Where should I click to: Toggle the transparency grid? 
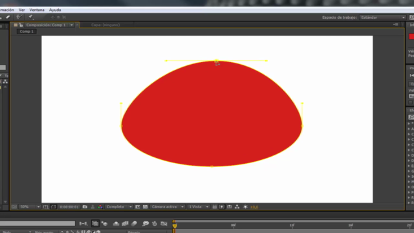point(145,207)
